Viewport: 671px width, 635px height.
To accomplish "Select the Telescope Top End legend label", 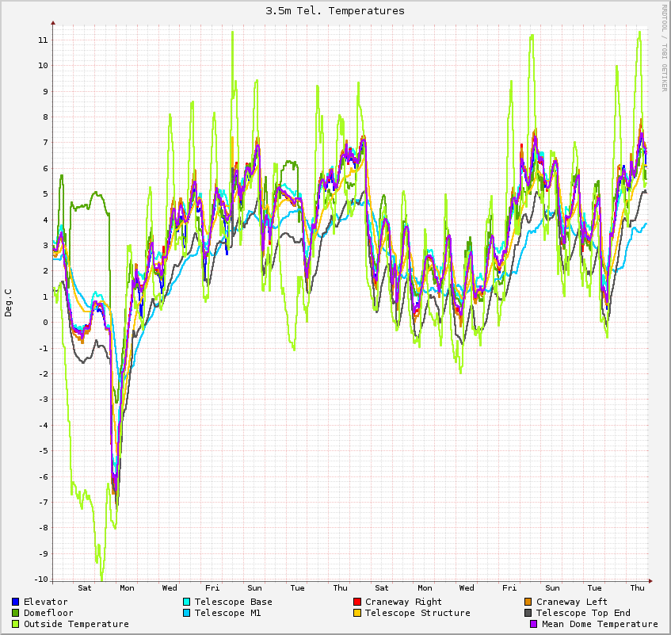I will pyautogui.click(x=583, y=613).
